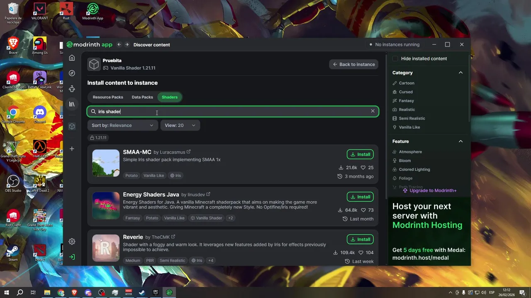Click the Modrinth icon in the taskbar
The image size is (531, 298).
pyautogui.click(x=169, y=293)
